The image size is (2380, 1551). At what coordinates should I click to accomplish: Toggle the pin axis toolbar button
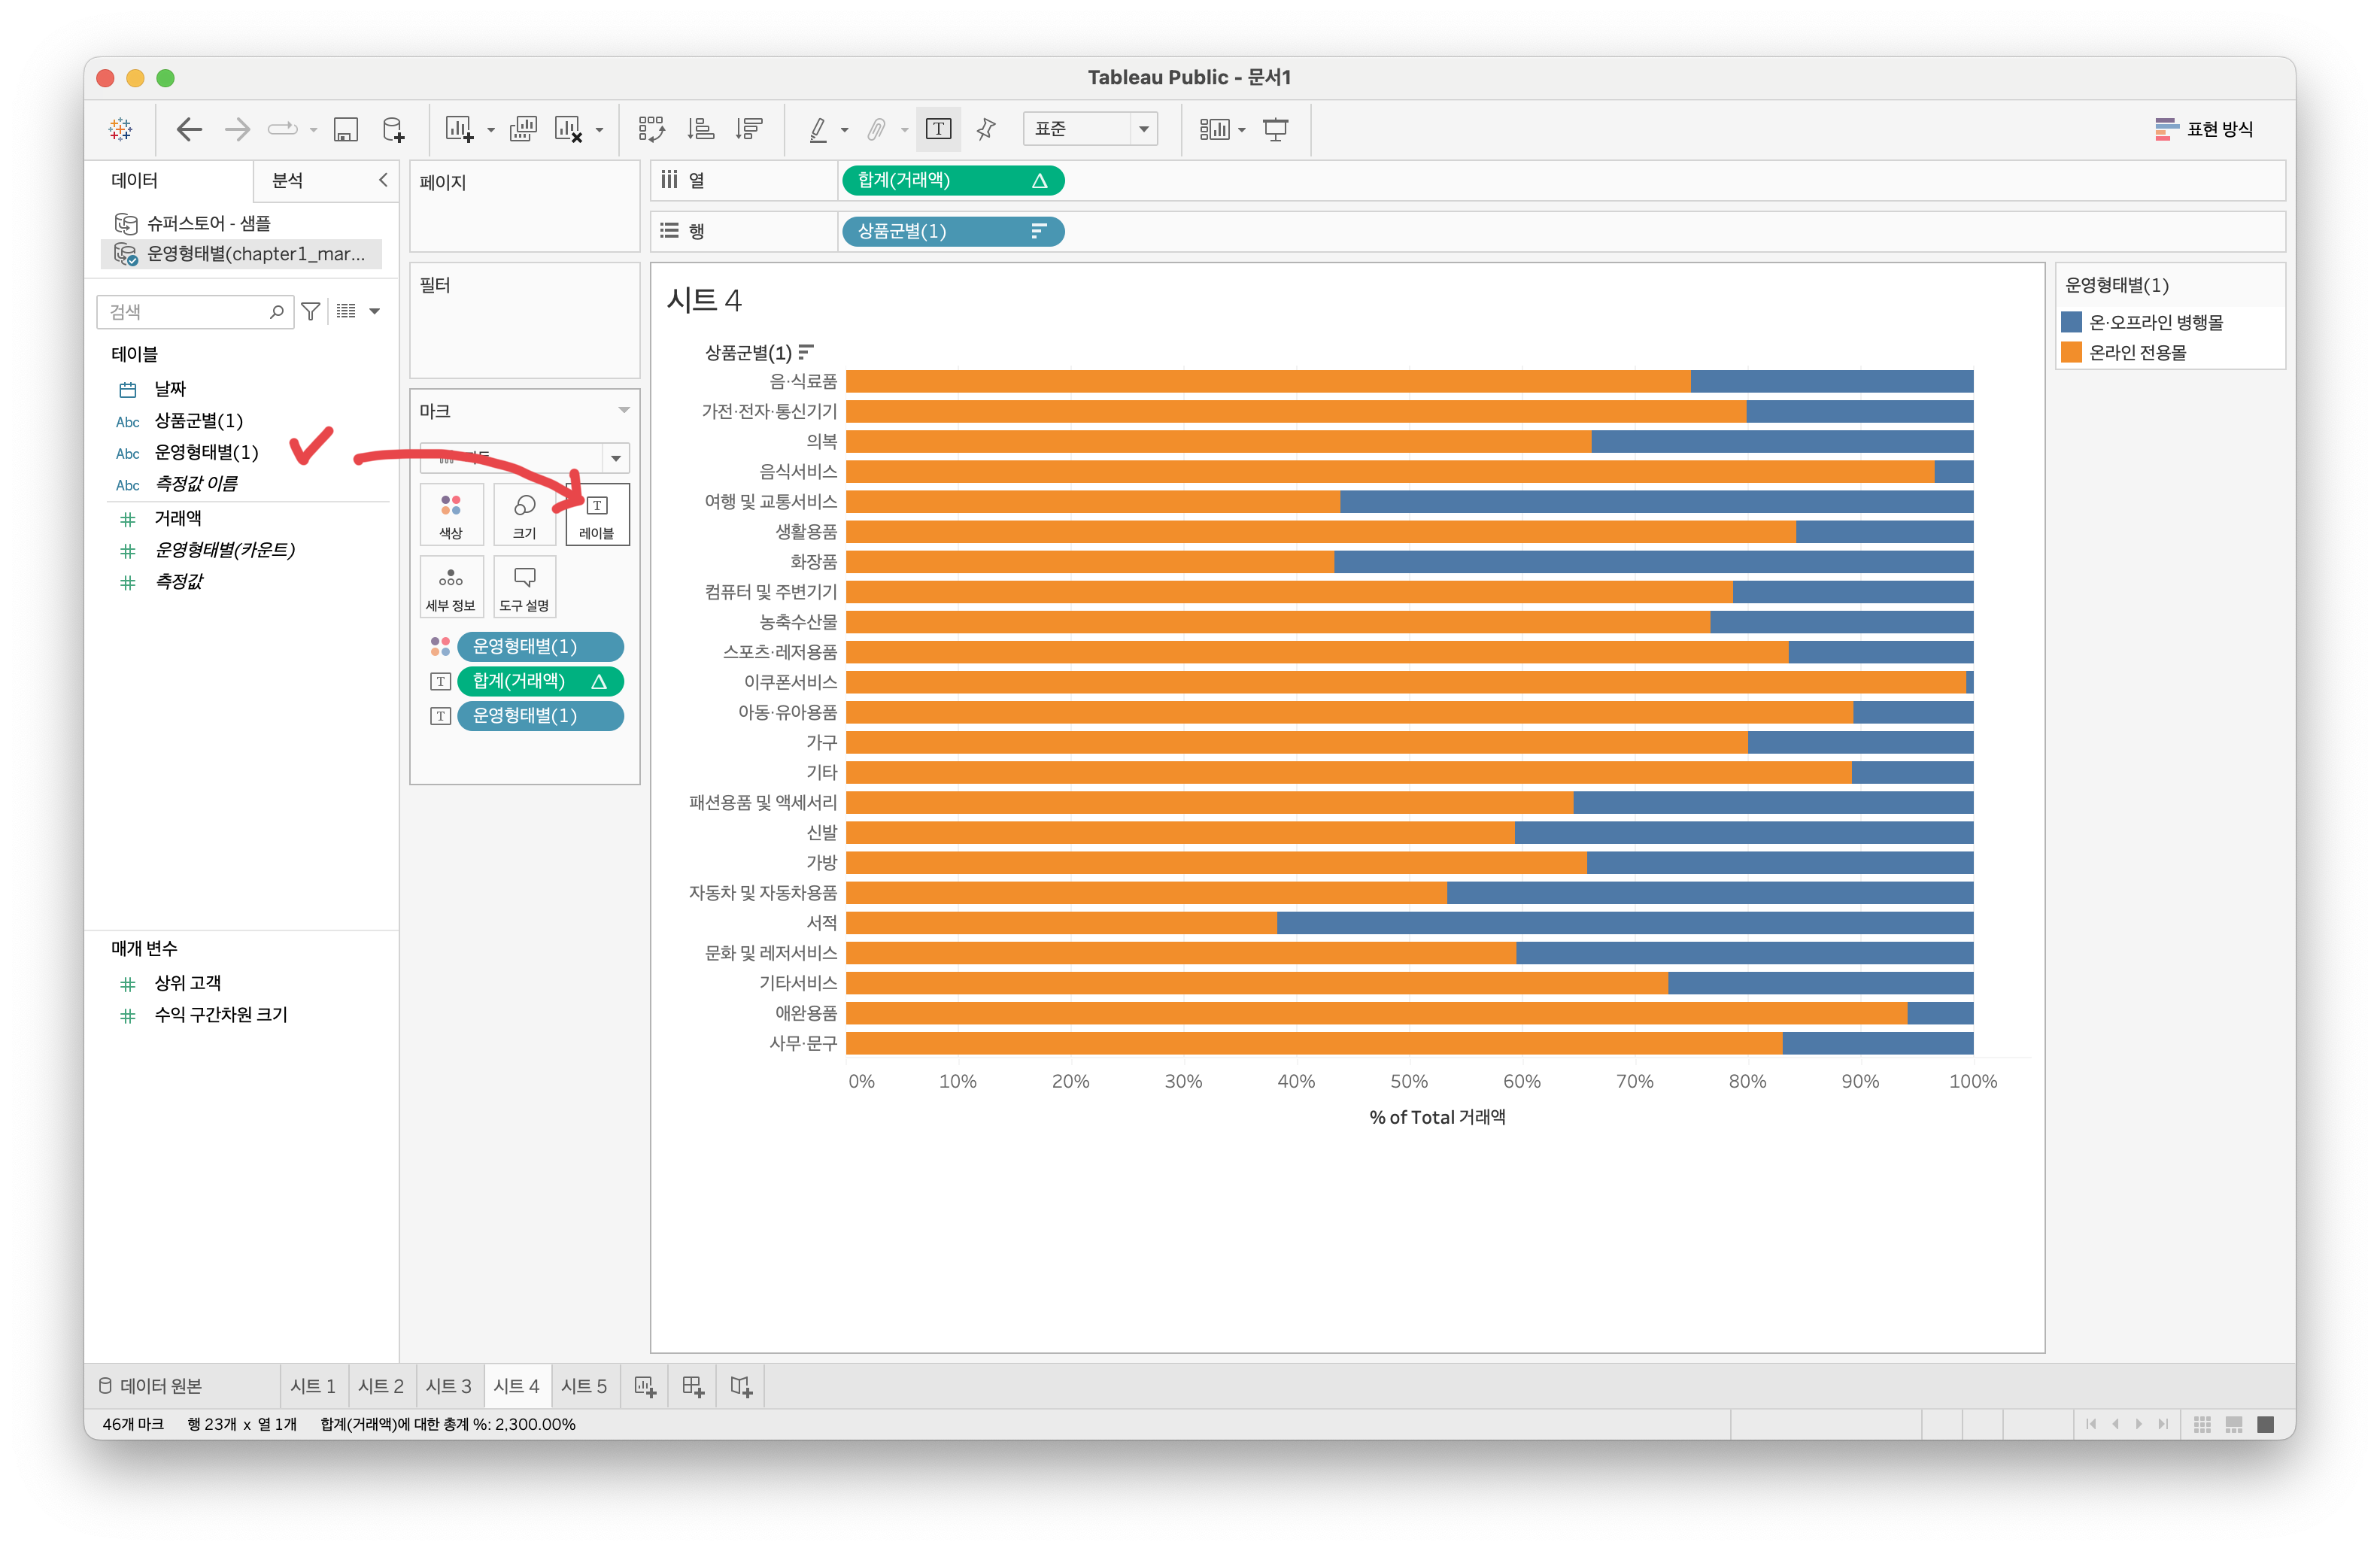(x=986, y=129)
